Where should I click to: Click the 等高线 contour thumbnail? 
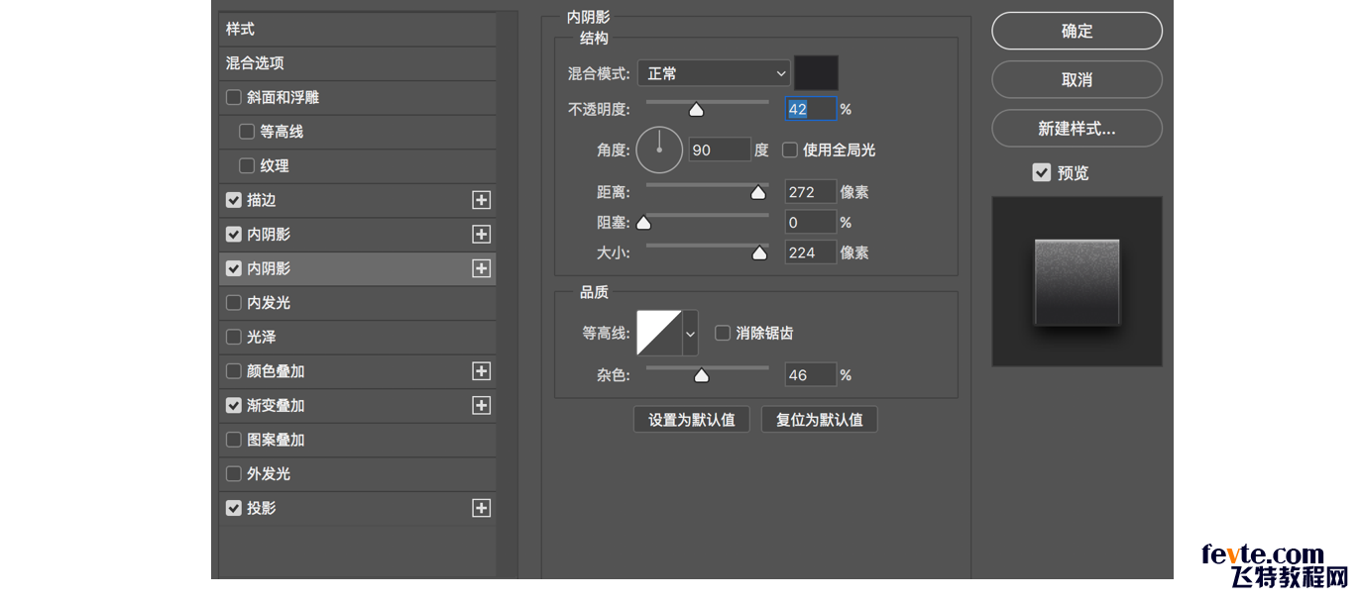point(659,334)
